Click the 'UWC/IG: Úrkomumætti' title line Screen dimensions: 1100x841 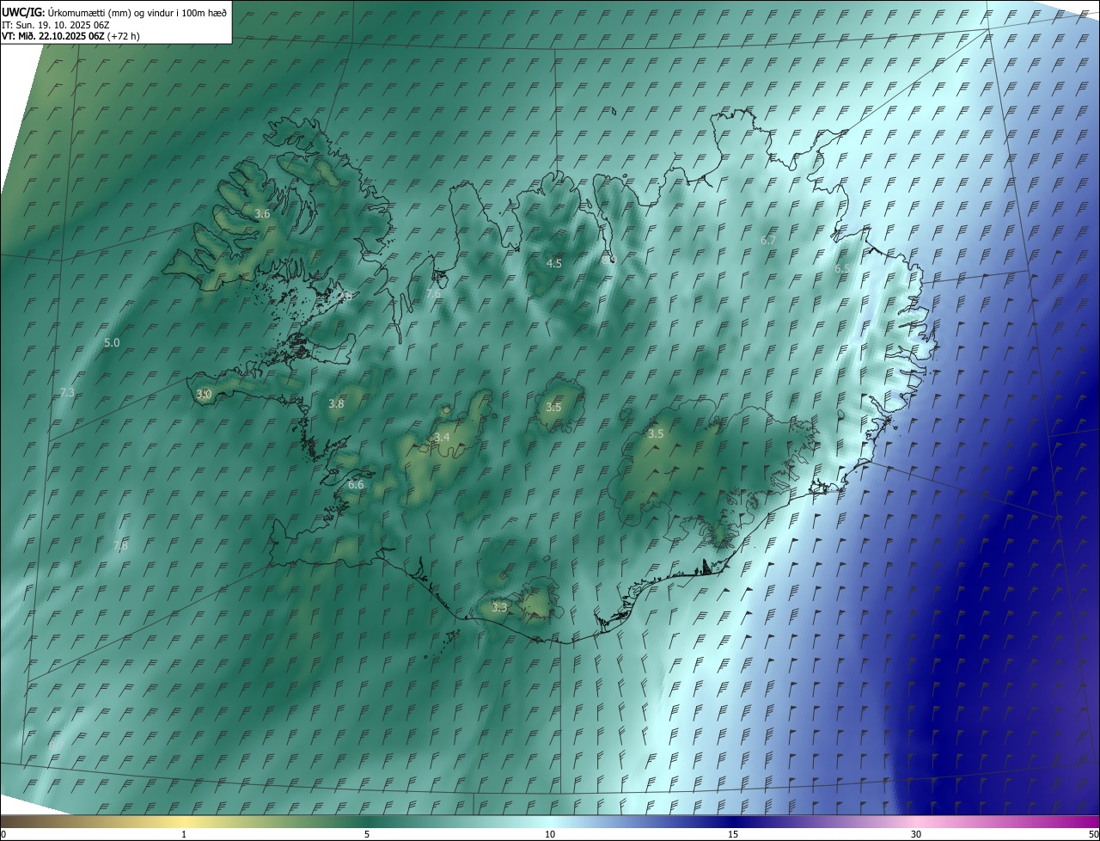[114, 12]
